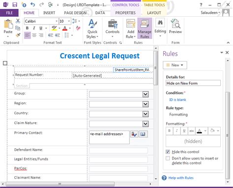The width and height of the screenshot is (233, 188).
Task: Click the ID is blank condition link
Action: (177, 100)
